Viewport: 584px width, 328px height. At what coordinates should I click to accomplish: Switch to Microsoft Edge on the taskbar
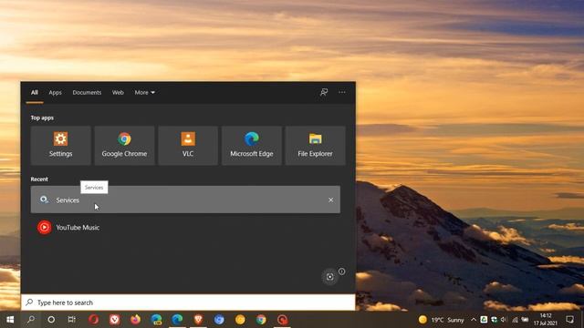(x=177, y=320)
